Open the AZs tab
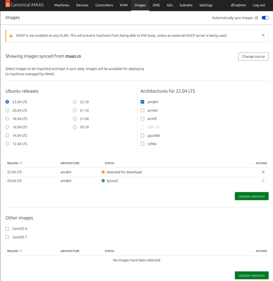 [170, 5]
